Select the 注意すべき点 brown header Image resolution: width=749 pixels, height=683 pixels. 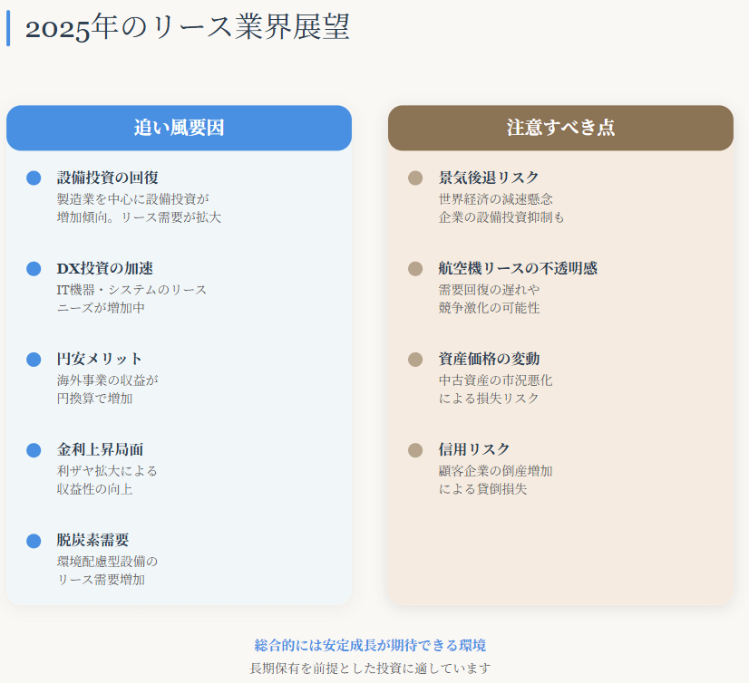click(560, 128)
